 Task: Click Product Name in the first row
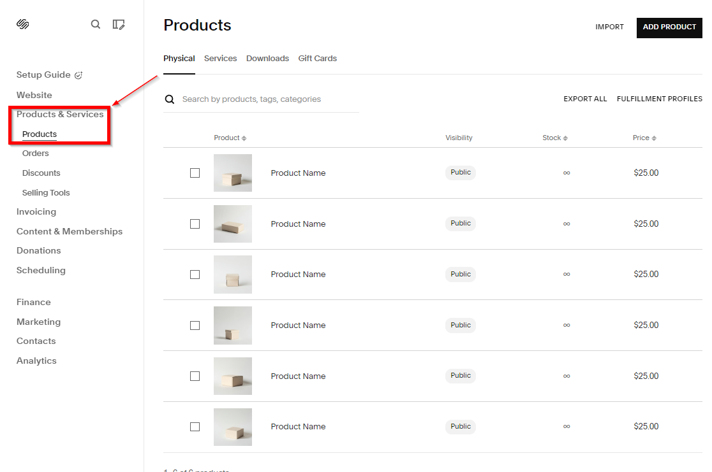[x=298, y=173]
